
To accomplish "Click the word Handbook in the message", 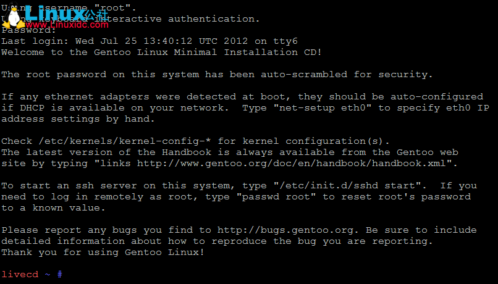I will click(187, 152).
